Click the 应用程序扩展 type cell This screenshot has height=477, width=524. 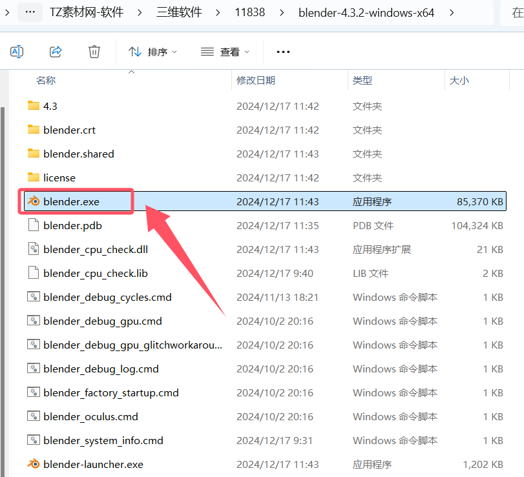tap(382, 249)
